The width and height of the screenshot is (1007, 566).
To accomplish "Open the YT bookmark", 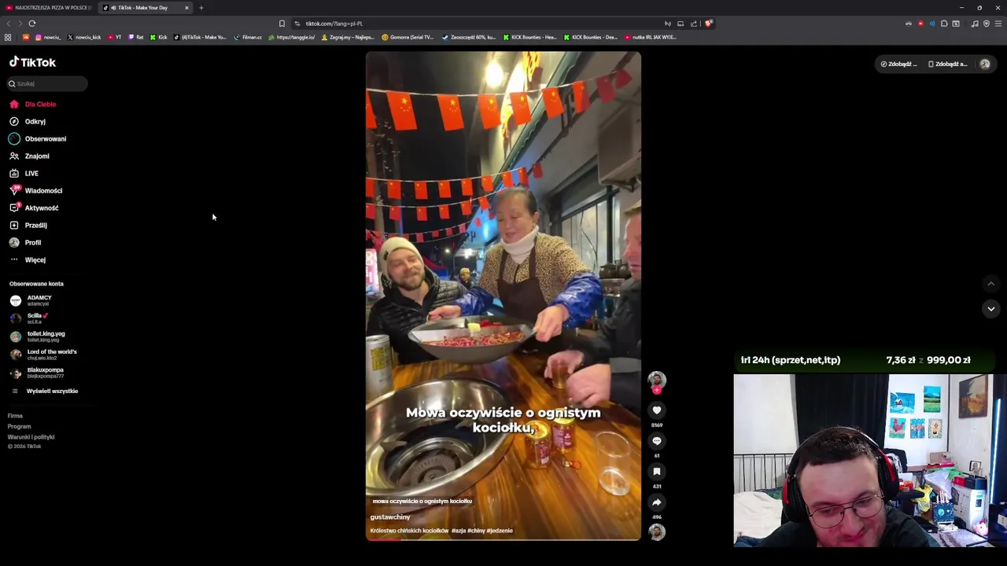I will [115, 38].
